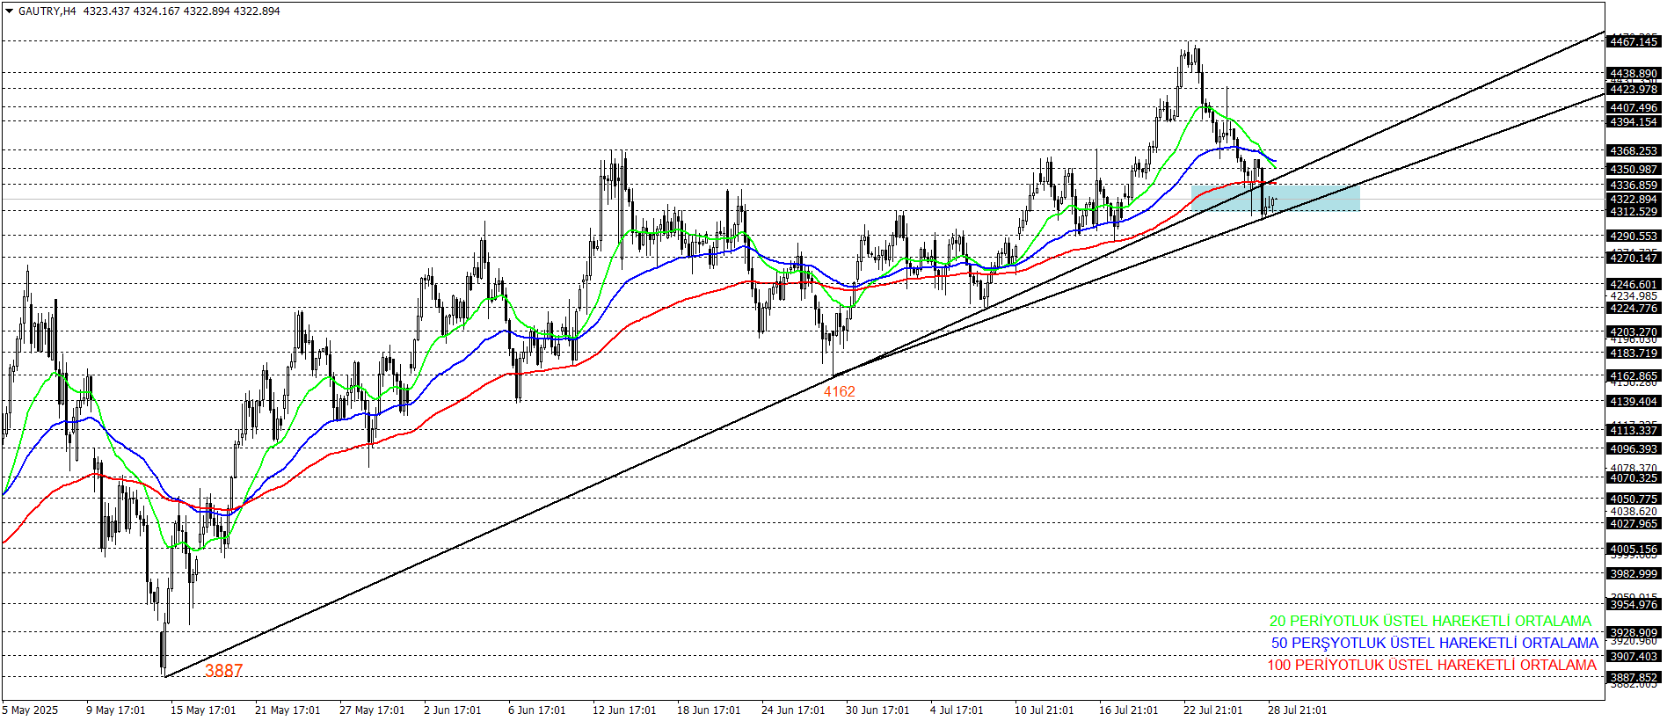The width and height of the screenshot is (1667, 721).
Task: Click the '10 Jul 21:01' time axis label
Action: point(1045,710)
